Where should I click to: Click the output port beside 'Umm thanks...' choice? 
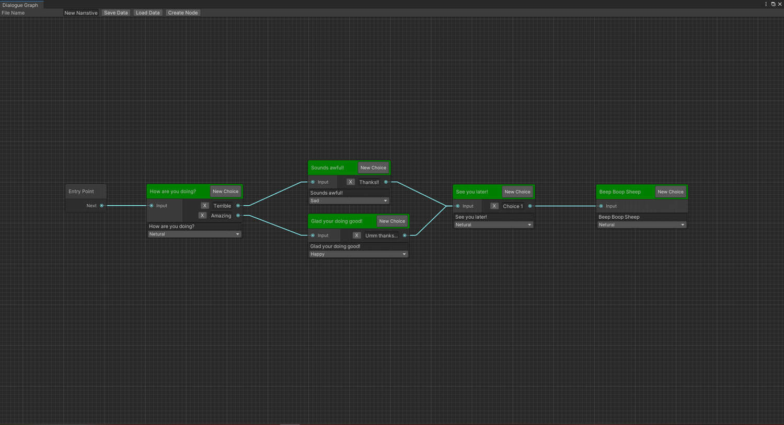pyautogui.click(x=405, y=235)
